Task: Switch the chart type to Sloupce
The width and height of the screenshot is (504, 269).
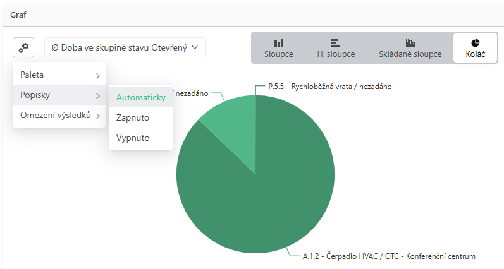Action: 279,48
